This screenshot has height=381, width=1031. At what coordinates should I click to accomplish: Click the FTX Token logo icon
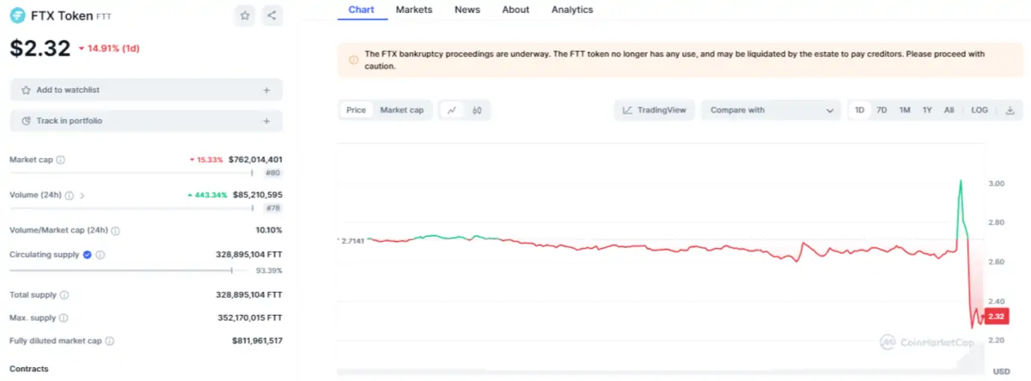click(17, 15)
